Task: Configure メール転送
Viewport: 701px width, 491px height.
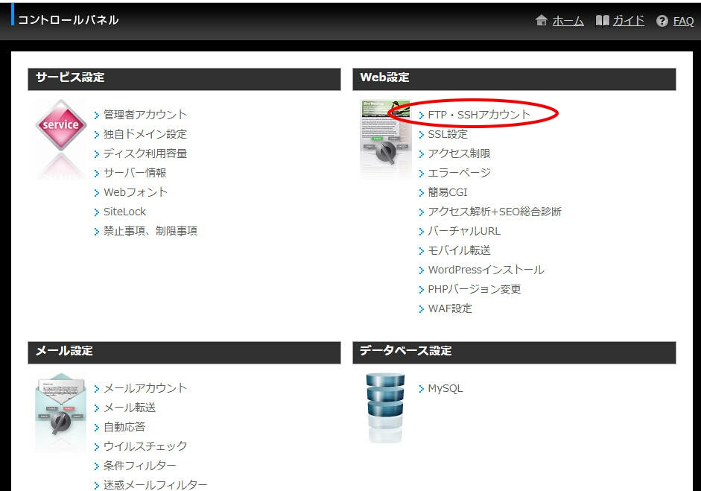Action: click(x=130, y=408)
